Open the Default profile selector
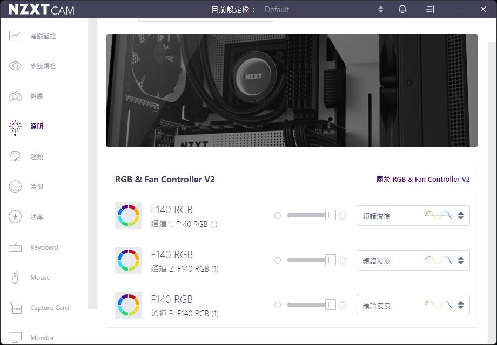The width and height of the screenshot is (497, 345). [x=277, y=9]
